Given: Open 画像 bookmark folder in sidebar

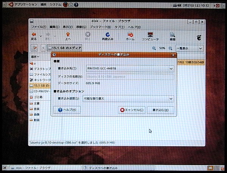Looking at the screenshot, I should [34, 115].
